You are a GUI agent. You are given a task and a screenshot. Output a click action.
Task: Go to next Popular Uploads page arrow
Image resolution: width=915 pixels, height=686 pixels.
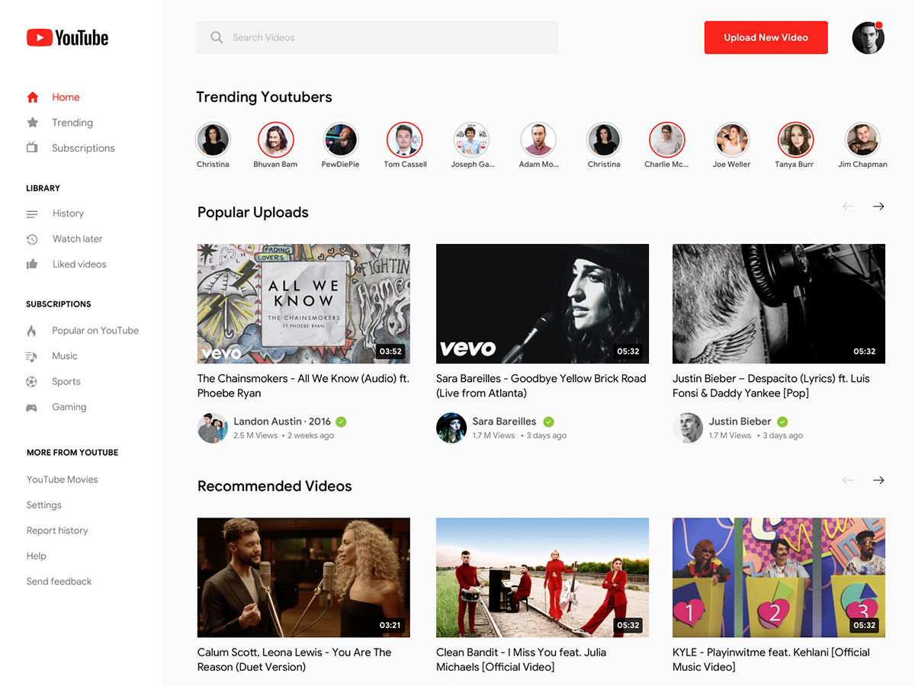click(x=878, y=207)
